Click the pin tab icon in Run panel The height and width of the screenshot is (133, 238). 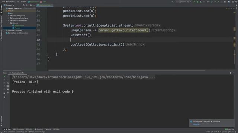(x=4, y=97)
